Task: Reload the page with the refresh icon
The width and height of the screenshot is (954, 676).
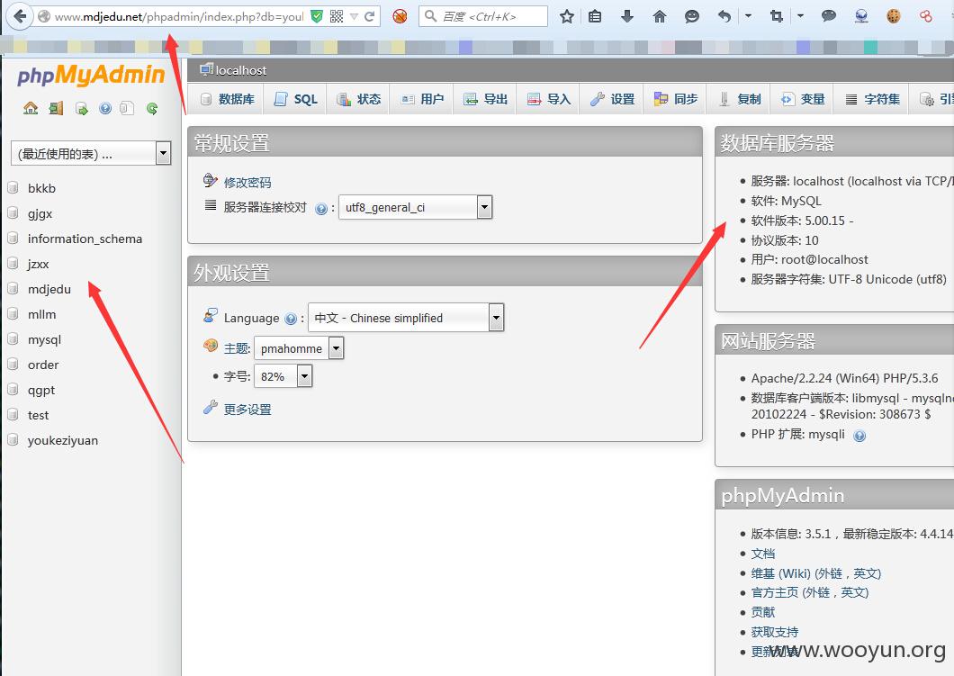Action: 369,16
